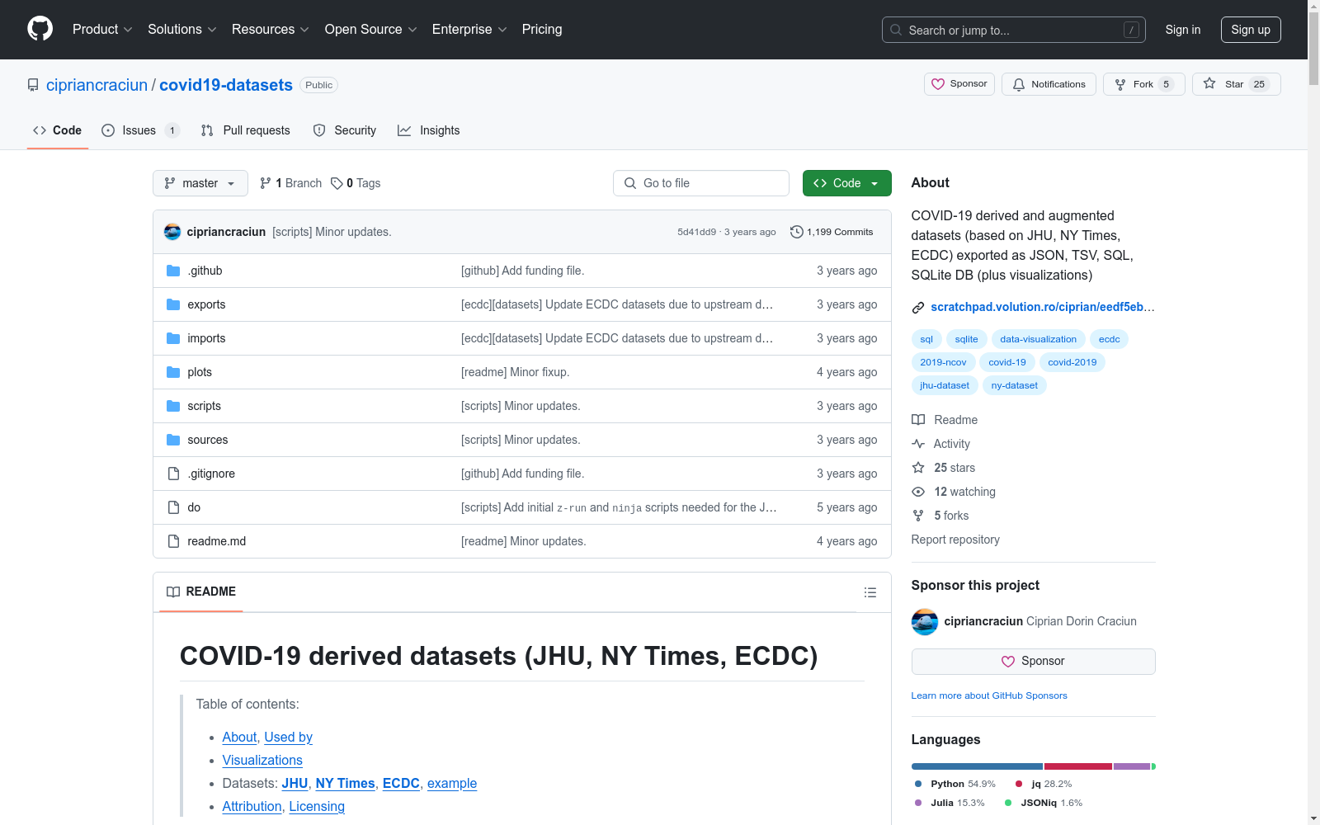Click the jq segment of the language bar
Viewport: 1320px width, 825px height.
click(x=1078, y=766)
